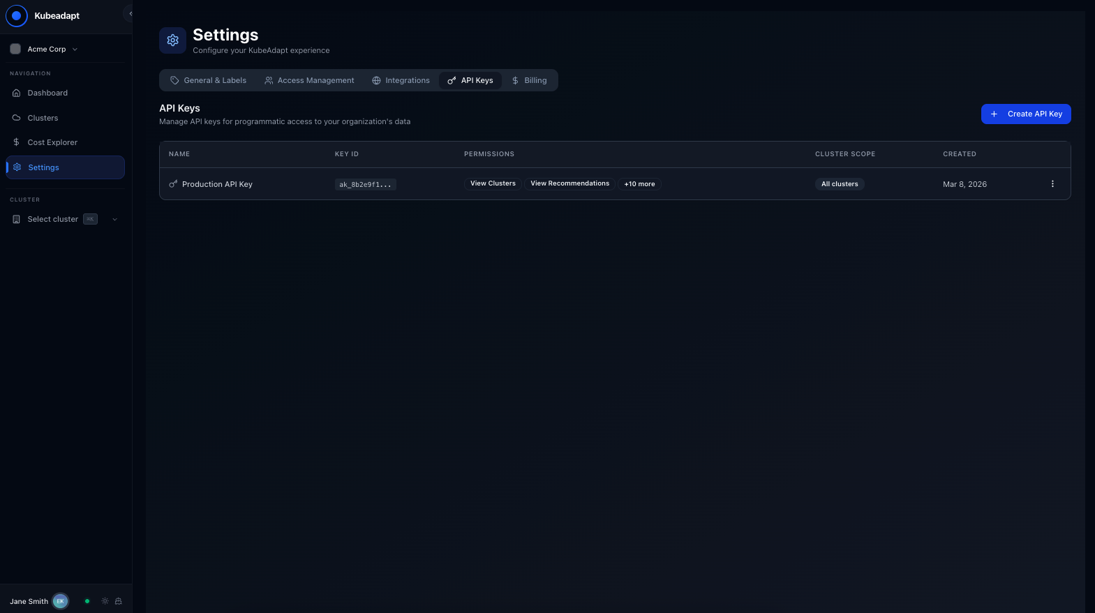Switch to the General & Labels tab
1095x613 pixels.
coord(208,80)
